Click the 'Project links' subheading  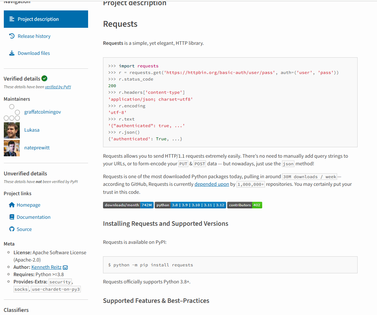18,194
